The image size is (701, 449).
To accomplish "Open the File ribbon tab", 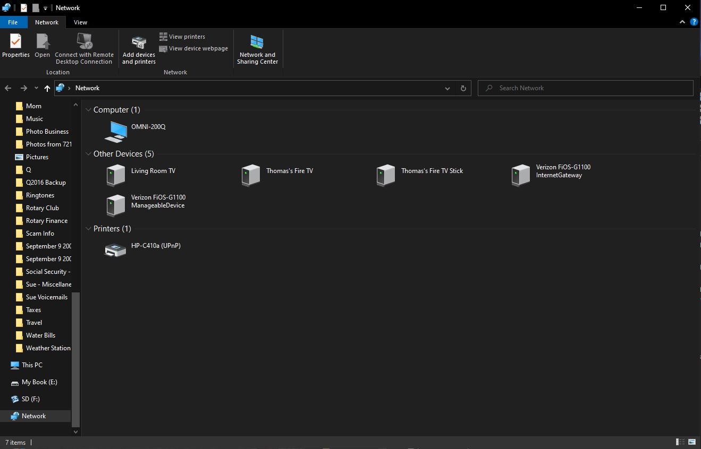I will coord(13,22).
